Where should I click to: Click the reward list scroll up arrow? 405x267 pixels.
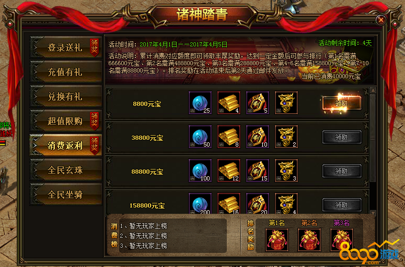373,90
